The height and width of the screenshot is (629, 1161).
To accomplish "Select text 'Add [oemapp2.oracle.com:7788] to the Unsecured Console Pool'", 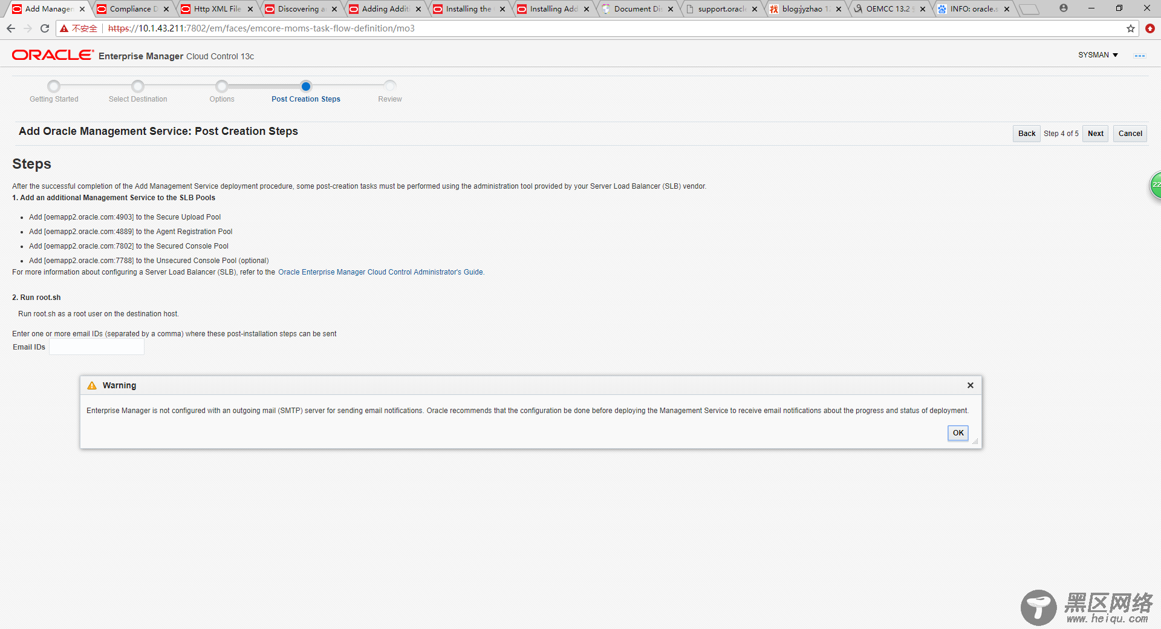I will 133,261.
